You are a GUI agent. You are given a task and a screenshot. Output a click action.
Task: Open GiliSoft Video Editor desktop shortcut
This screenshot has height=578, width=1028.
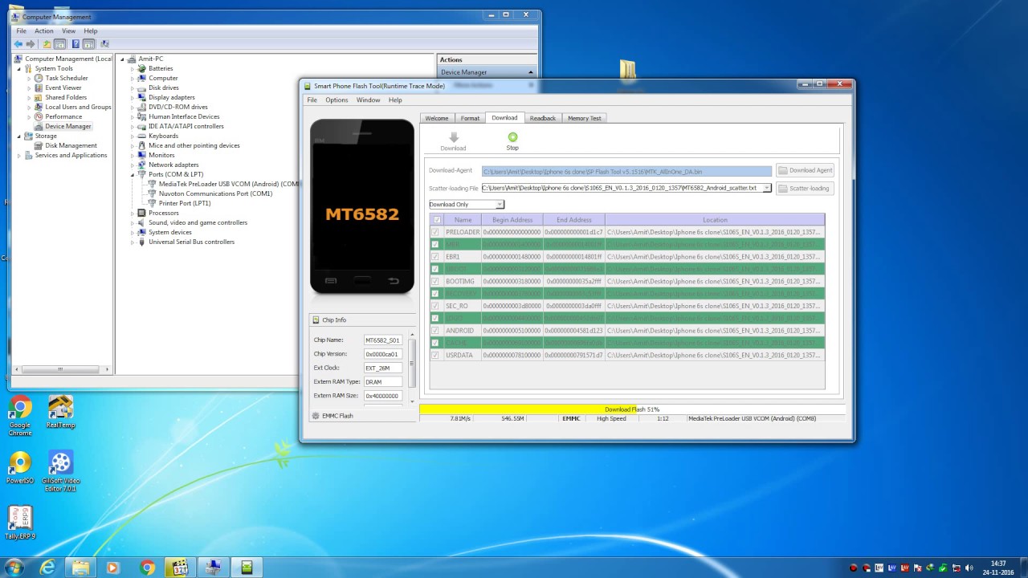pyautogui.click(x=60, y=471)
